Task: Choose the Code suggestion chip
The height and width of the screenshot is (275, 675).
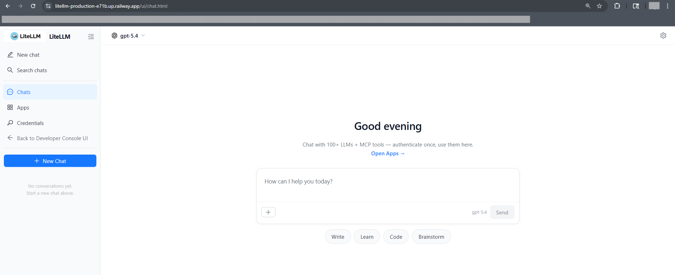Action: 396,237
